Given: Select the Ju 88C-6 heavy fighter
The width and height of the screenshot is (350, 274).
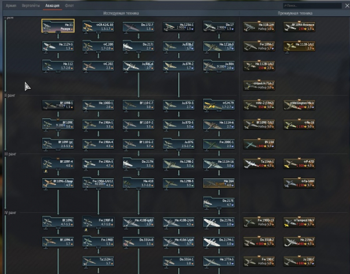Looking at the screenshot, I should click(138, 66).
